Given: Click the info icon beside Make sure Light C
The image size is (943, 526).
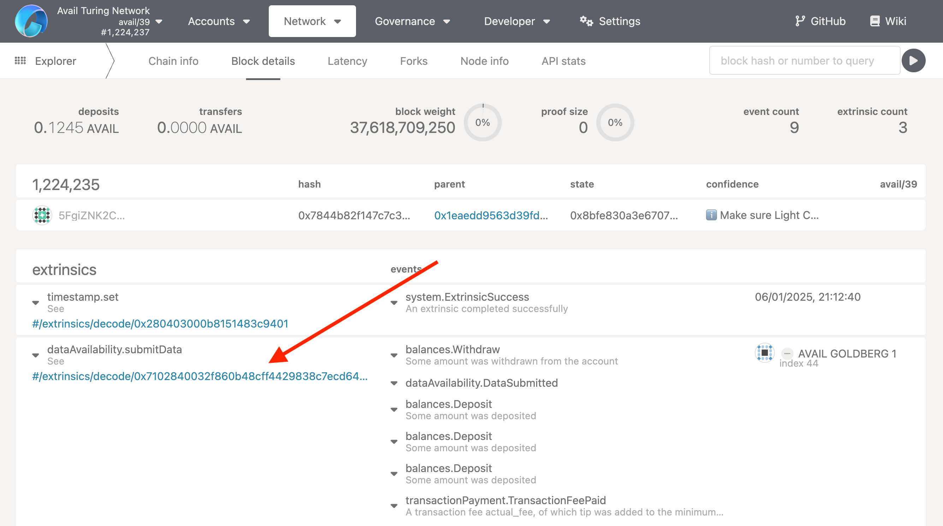Looking at the screenshot, I should point(711,215).
